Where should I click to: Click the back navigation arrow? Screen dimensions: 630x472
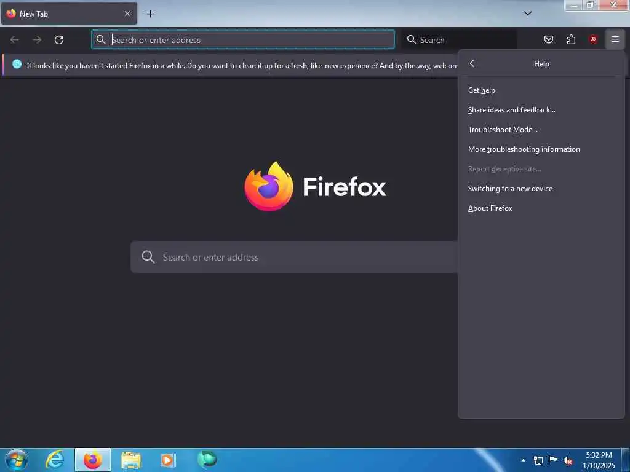pos(15,40)
